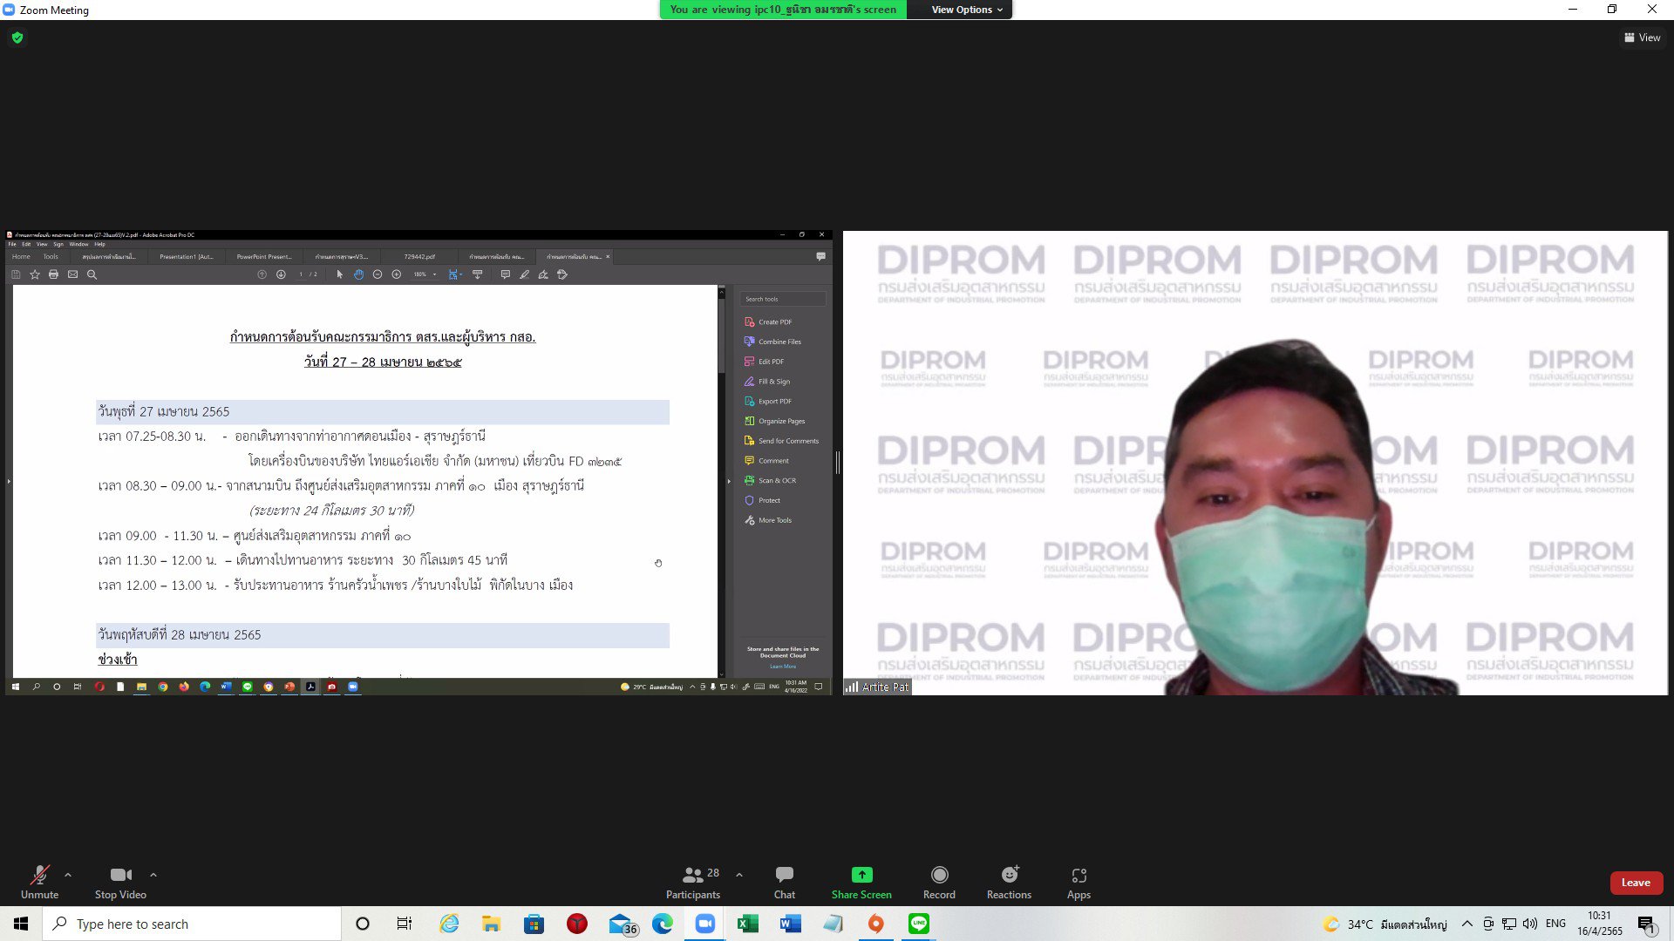Click print icon in shared Acrobat toolbar
1674x941 pixels.
53,274
